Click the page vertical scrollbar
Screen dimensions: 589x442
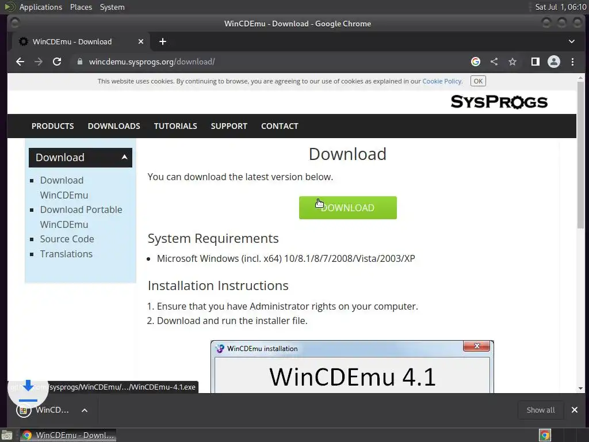coord(581,155)
